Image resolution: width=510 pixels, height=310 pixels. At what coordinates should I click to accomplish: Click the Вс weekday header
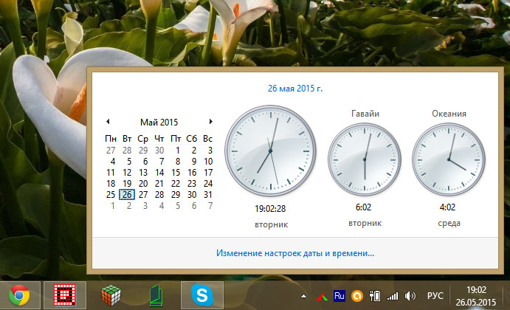(x=208, y=139)
